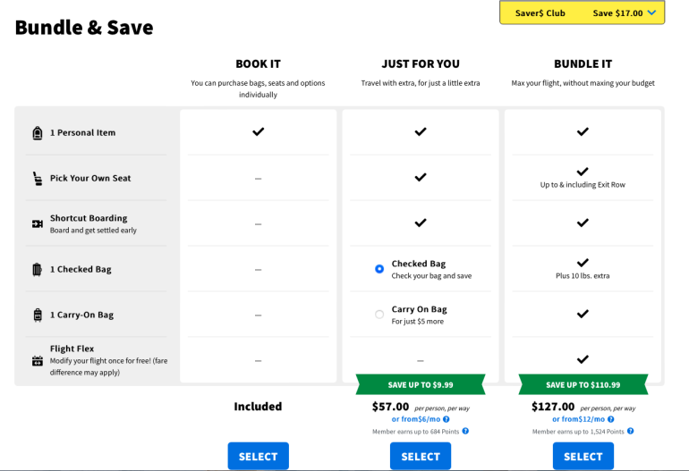Open help icon next to 684 Points

pyautogui.click(x=465, y=432)
